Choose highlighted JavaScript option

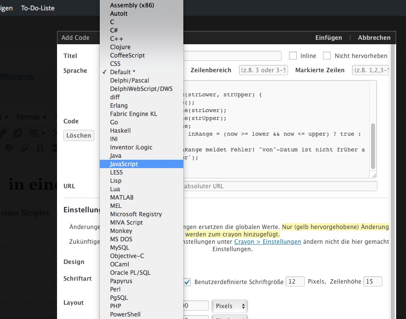tap(142, 164)
